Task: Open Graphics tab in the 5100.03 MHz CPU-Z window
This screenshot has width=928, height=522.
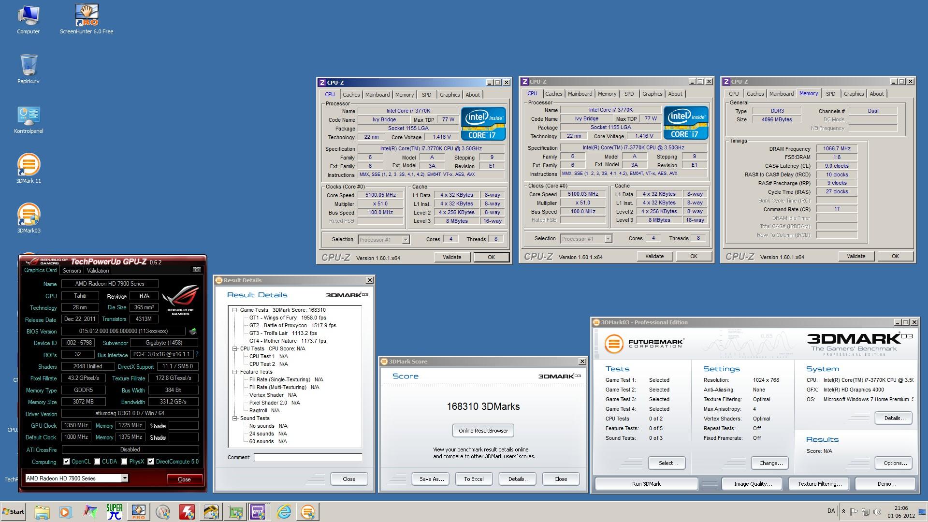Action: click(652, 94)
